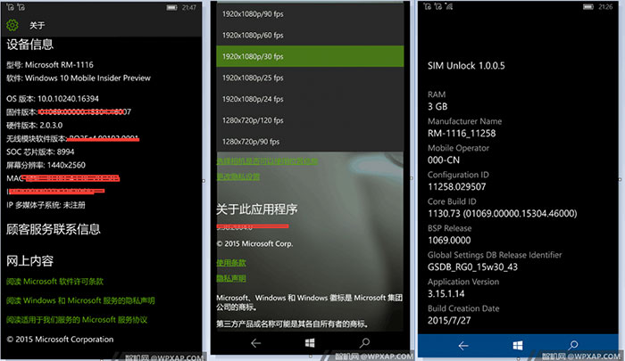The image size is (625, 361).
Task: Select 1920x1080p/60 fps option
Action: pyautogui.click(x=310, y=35)
